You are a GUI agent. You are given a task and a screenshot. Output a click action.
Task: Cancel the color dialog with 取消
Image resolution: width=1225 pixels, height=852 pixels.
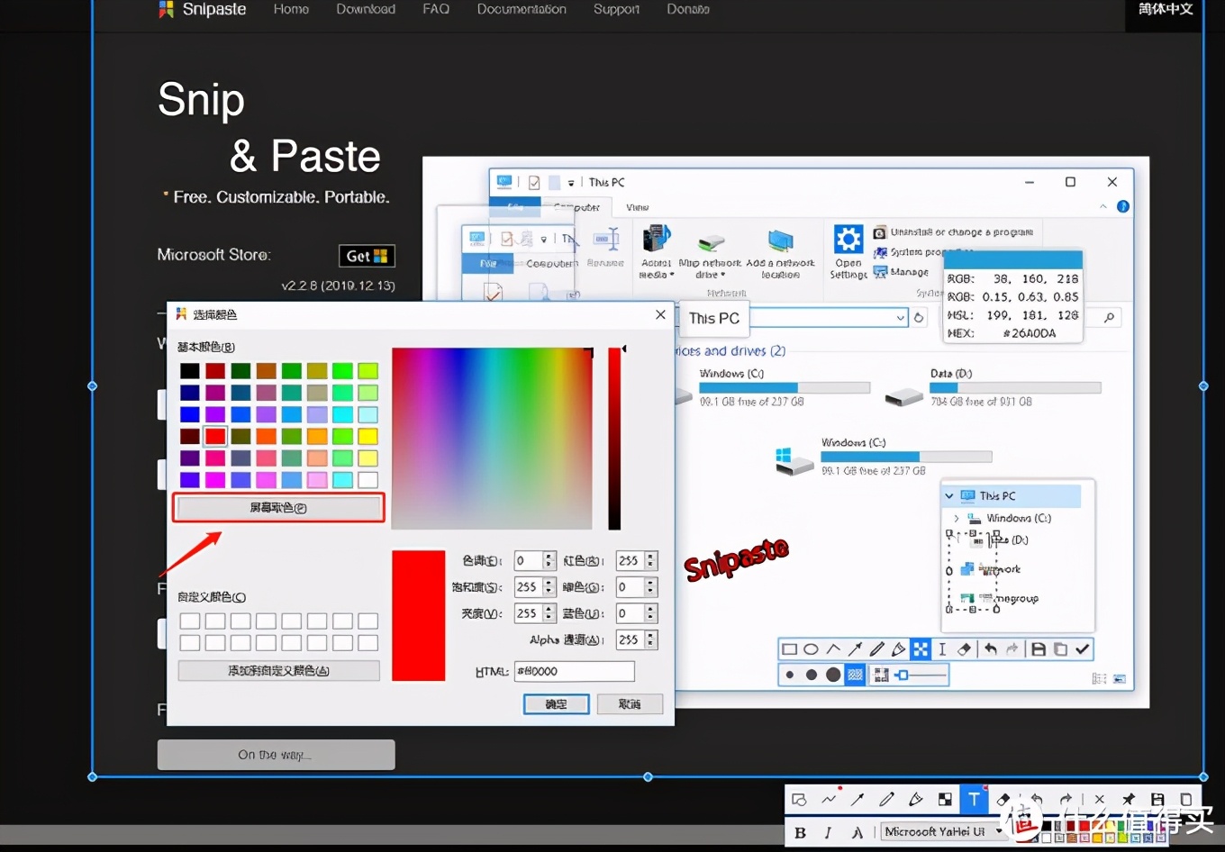[630, 703]
